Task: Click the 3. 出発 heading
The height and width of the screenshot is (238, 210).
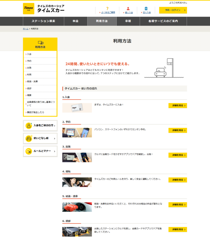Action: (66, 147)
